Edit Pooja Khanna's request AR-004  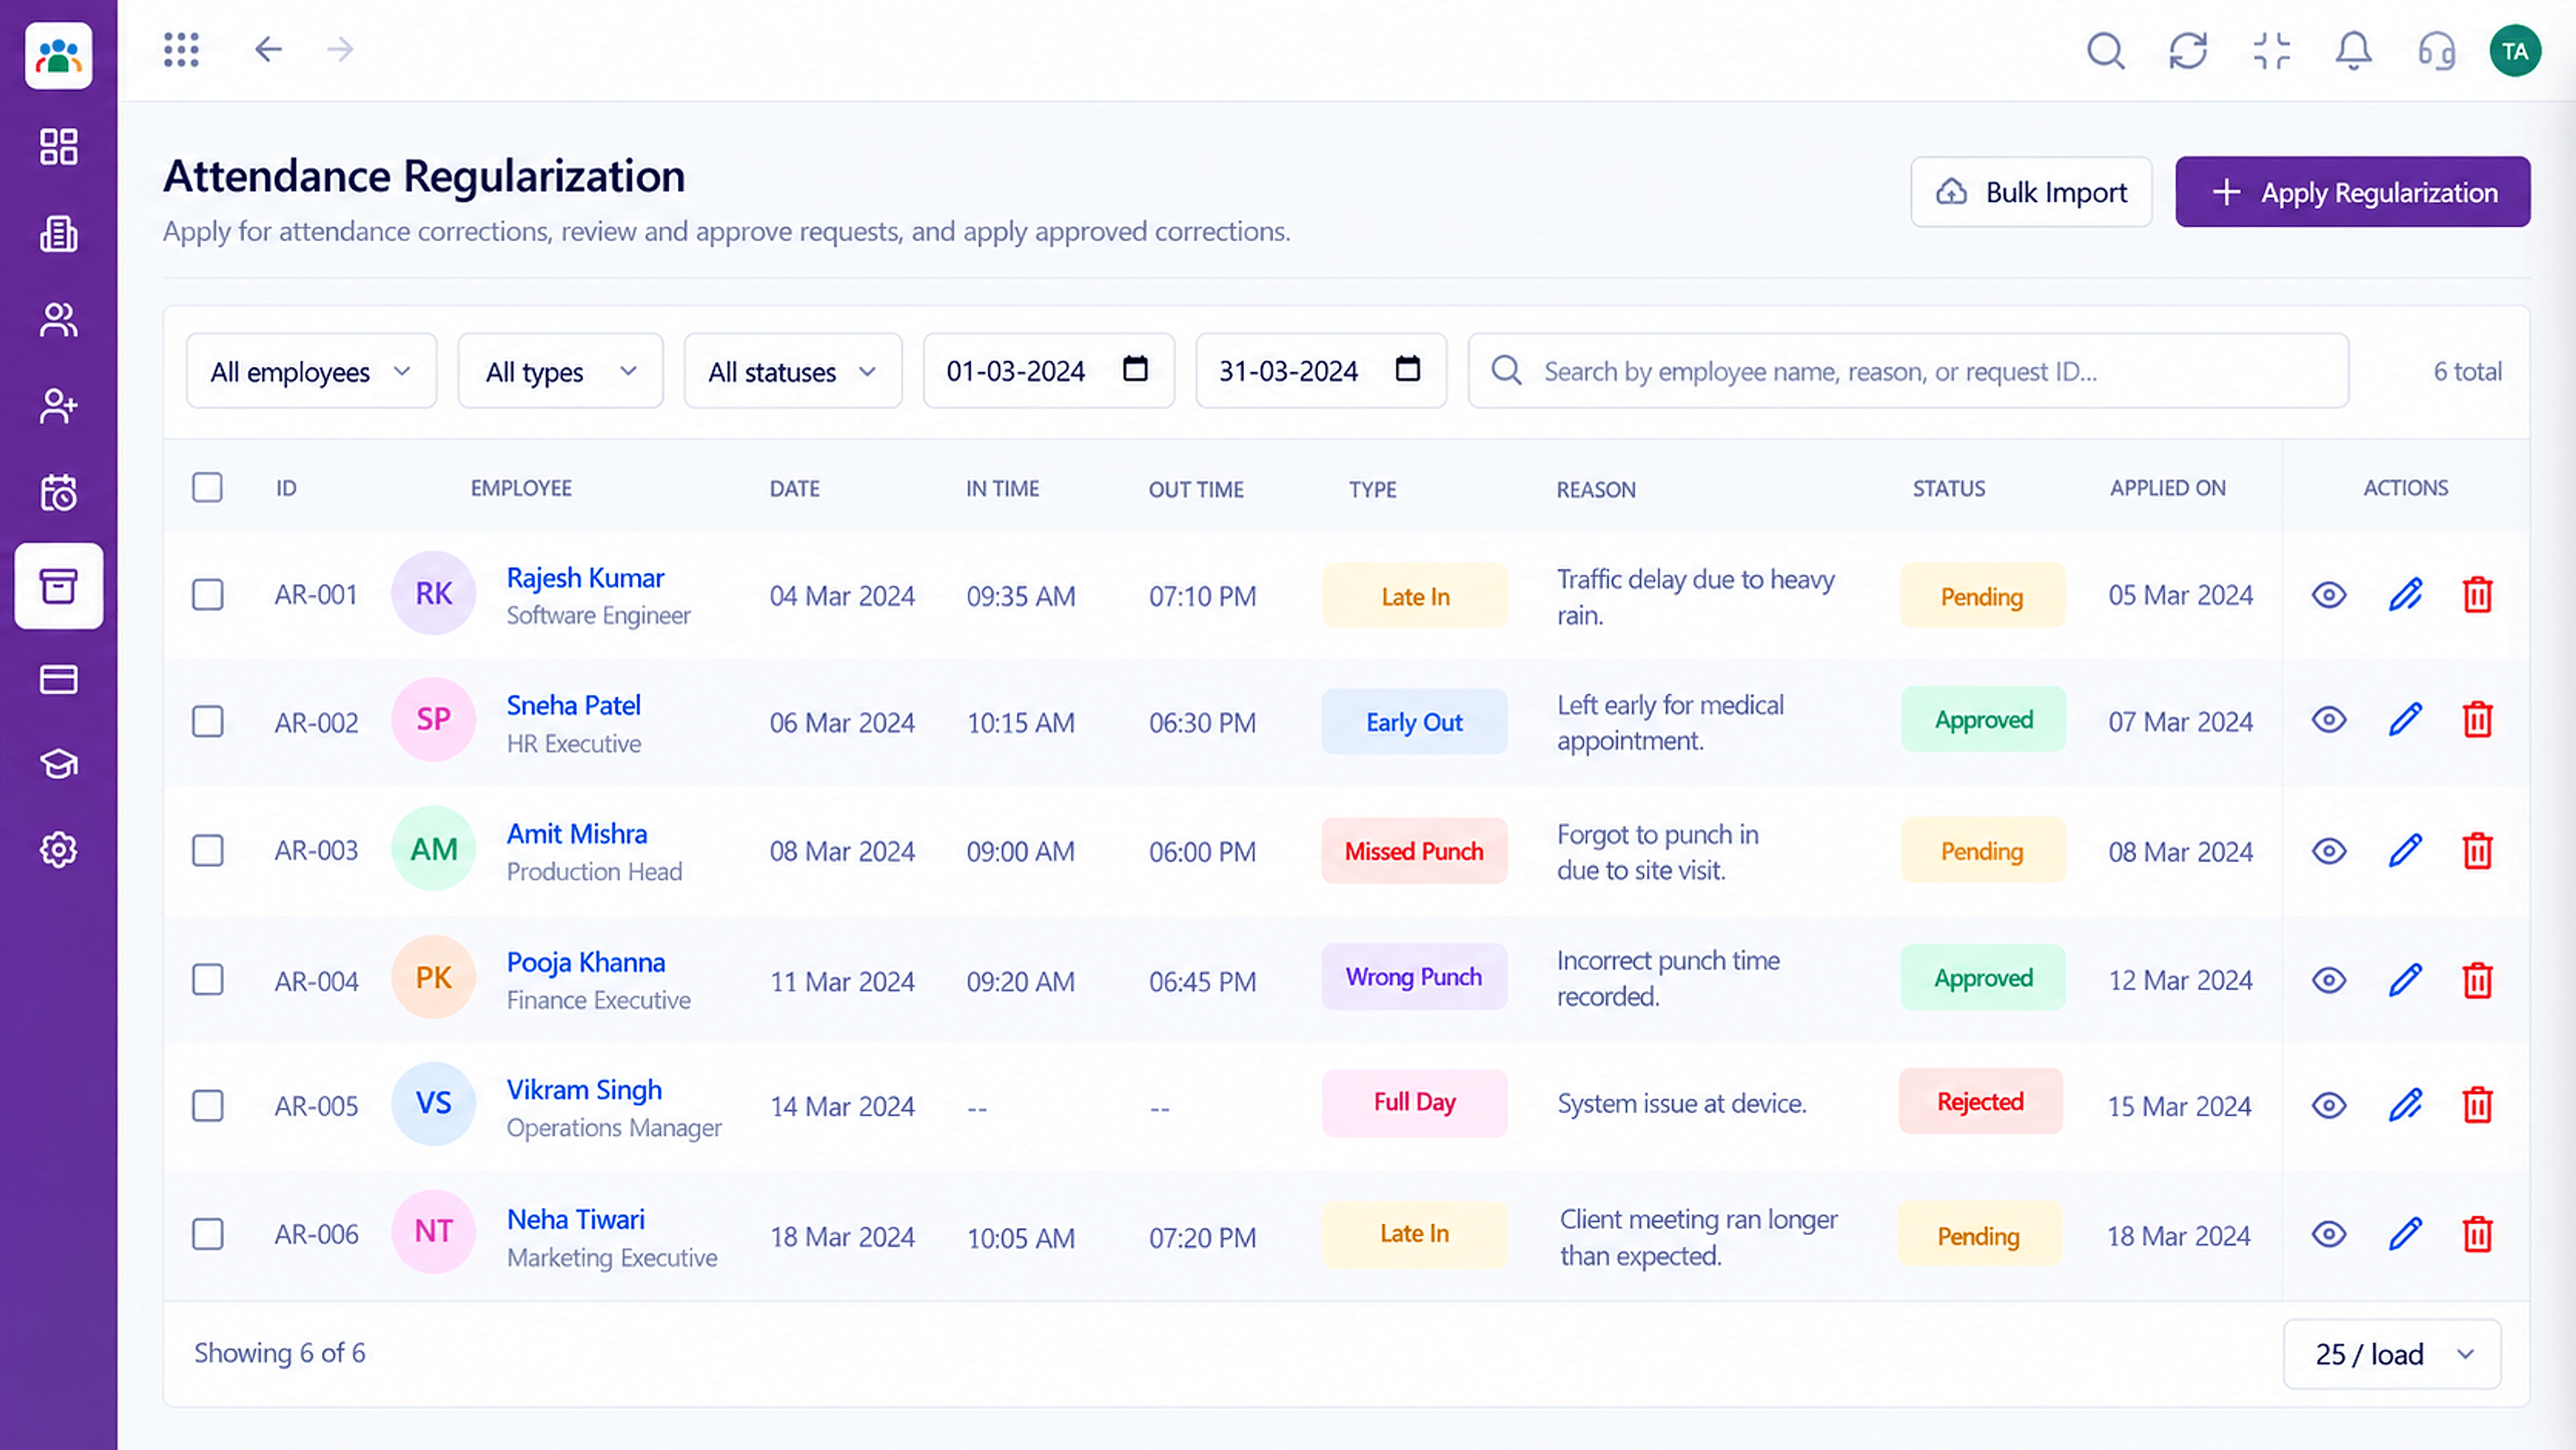click(2405, 980)
